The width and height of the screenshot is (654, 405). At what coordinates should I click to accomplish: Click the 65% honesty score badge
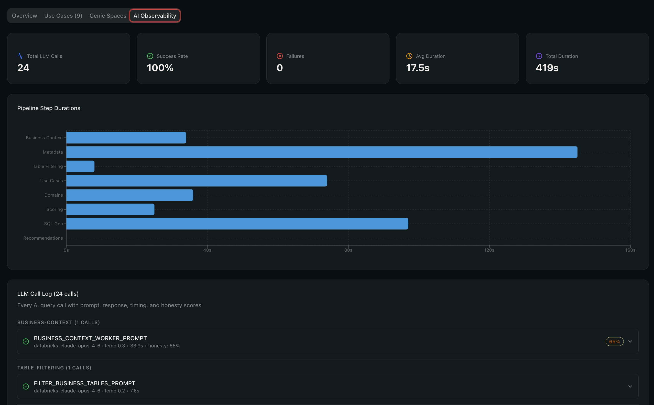(x=614, y=342)
